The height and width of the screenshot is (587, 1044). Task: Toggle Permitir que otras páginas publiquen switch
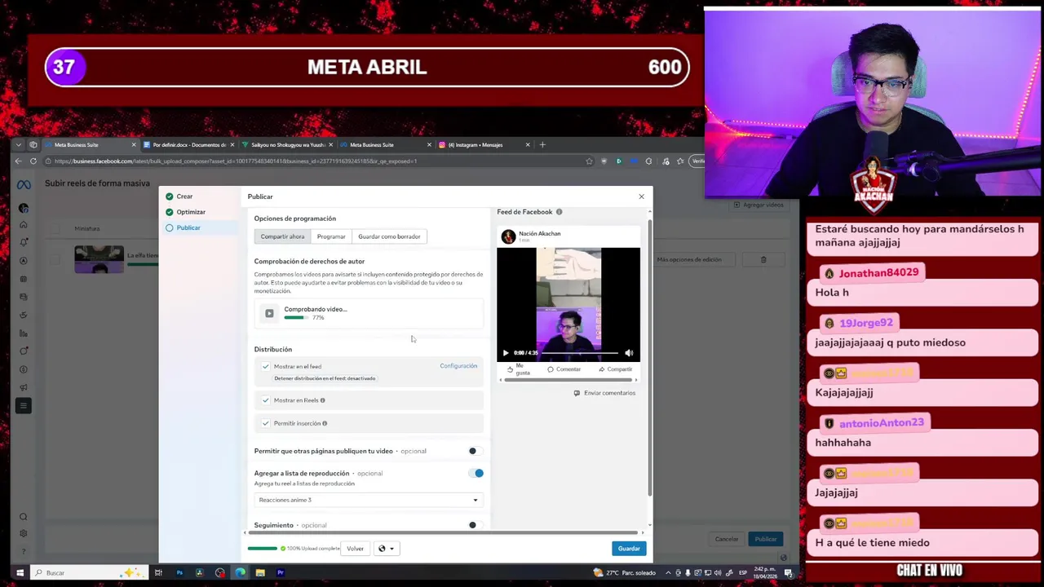pyautogui.click(x=476, y=451)
